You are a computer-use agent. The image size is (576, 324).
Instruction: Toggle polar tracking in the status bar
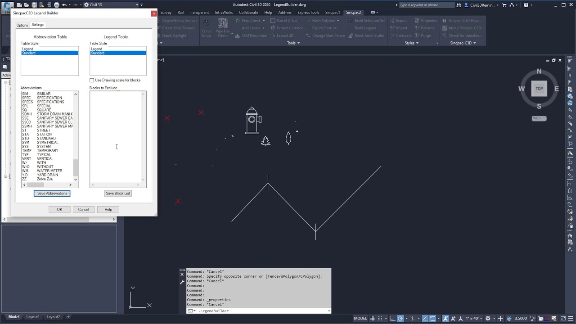[400, 318]
